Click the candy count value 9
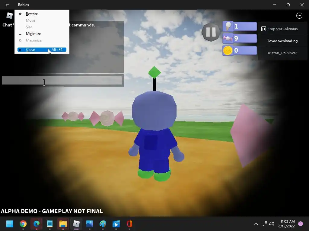The height and width of the screenshot is (231, 309). [x=236, y=38]
